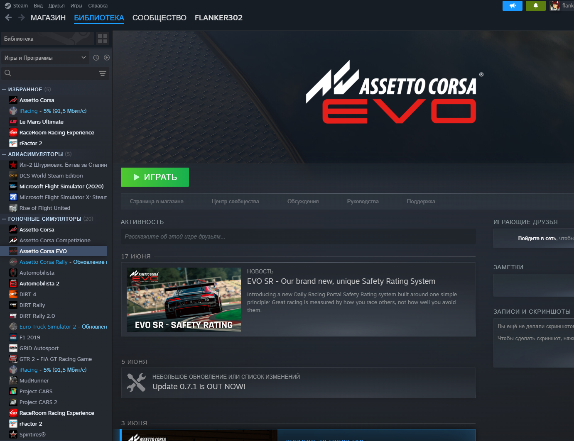Click the activity post field Расскажите об этой игре

[298, 236]
